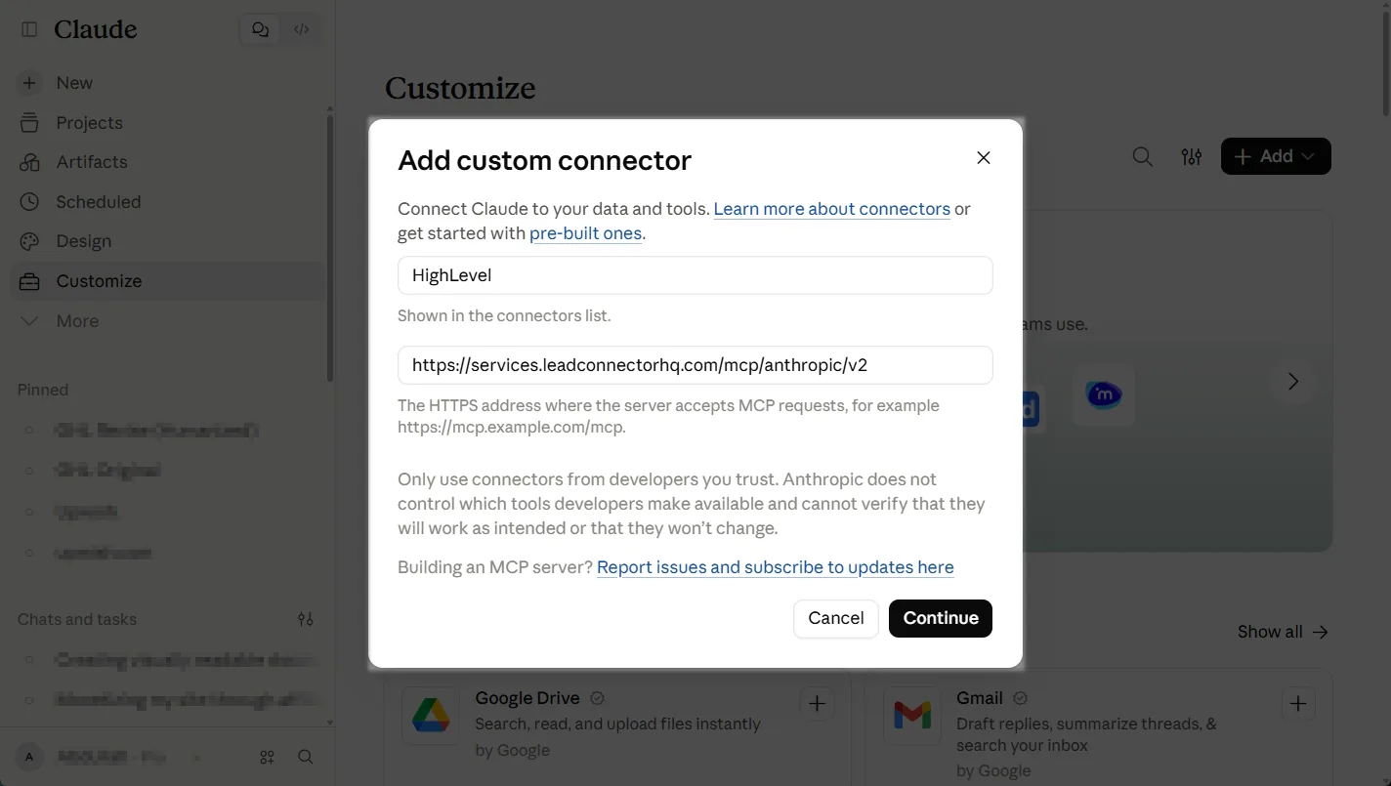The height and width of the screenshot is (786, 1391).
Task: Click the Google Drive verified badge
Action: [x=598, y=698]
